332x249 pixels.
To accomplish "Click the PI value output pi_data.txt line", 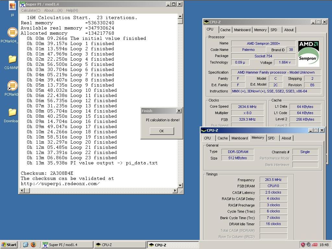I will 92,163.
